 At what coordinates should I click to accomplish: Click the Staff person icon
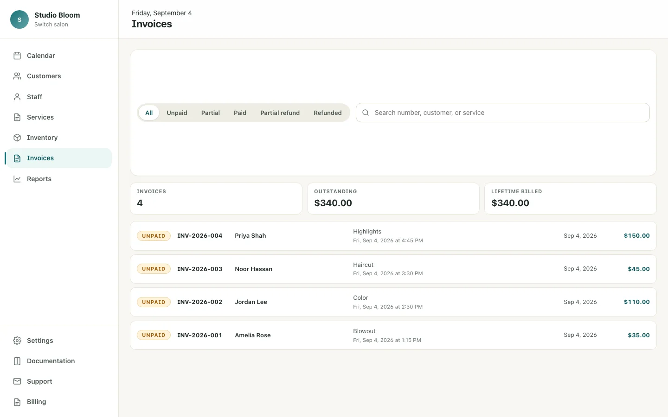[x=17, y=97]
